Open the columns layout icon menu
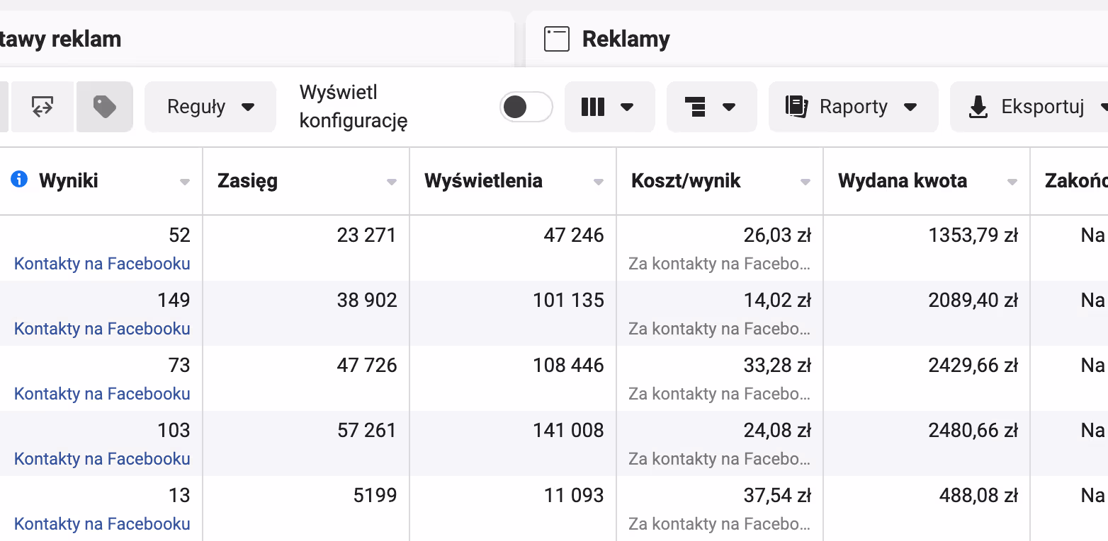 609,107
